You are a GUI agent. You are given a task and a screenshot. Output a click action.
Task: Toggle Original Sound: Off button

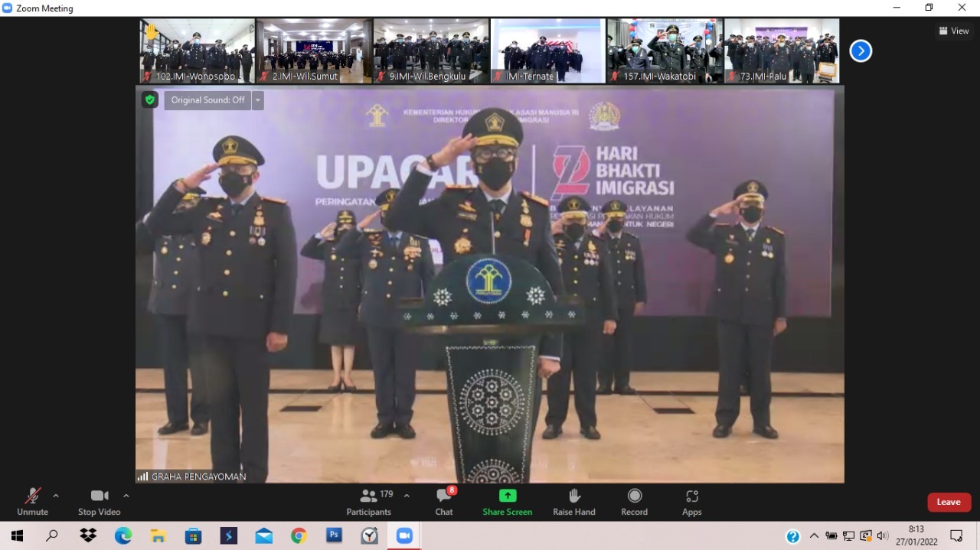pyautogui.click(x=207, y=100)
